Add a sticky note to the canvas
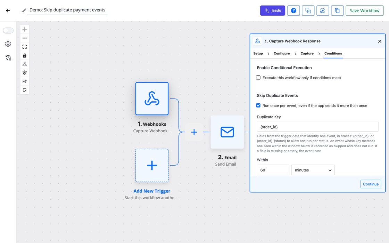 pos(25,90)
